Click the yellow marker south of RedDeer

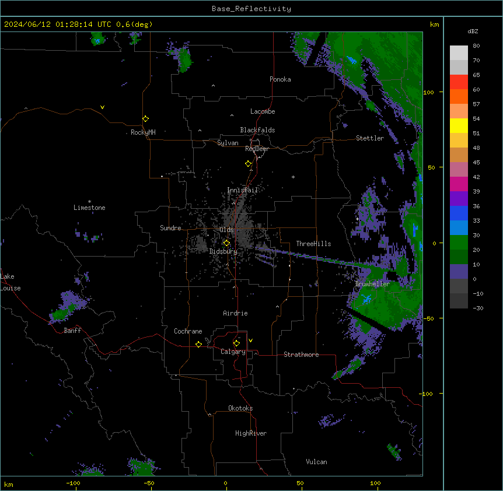pyautogui.click(x=248, y=163)
